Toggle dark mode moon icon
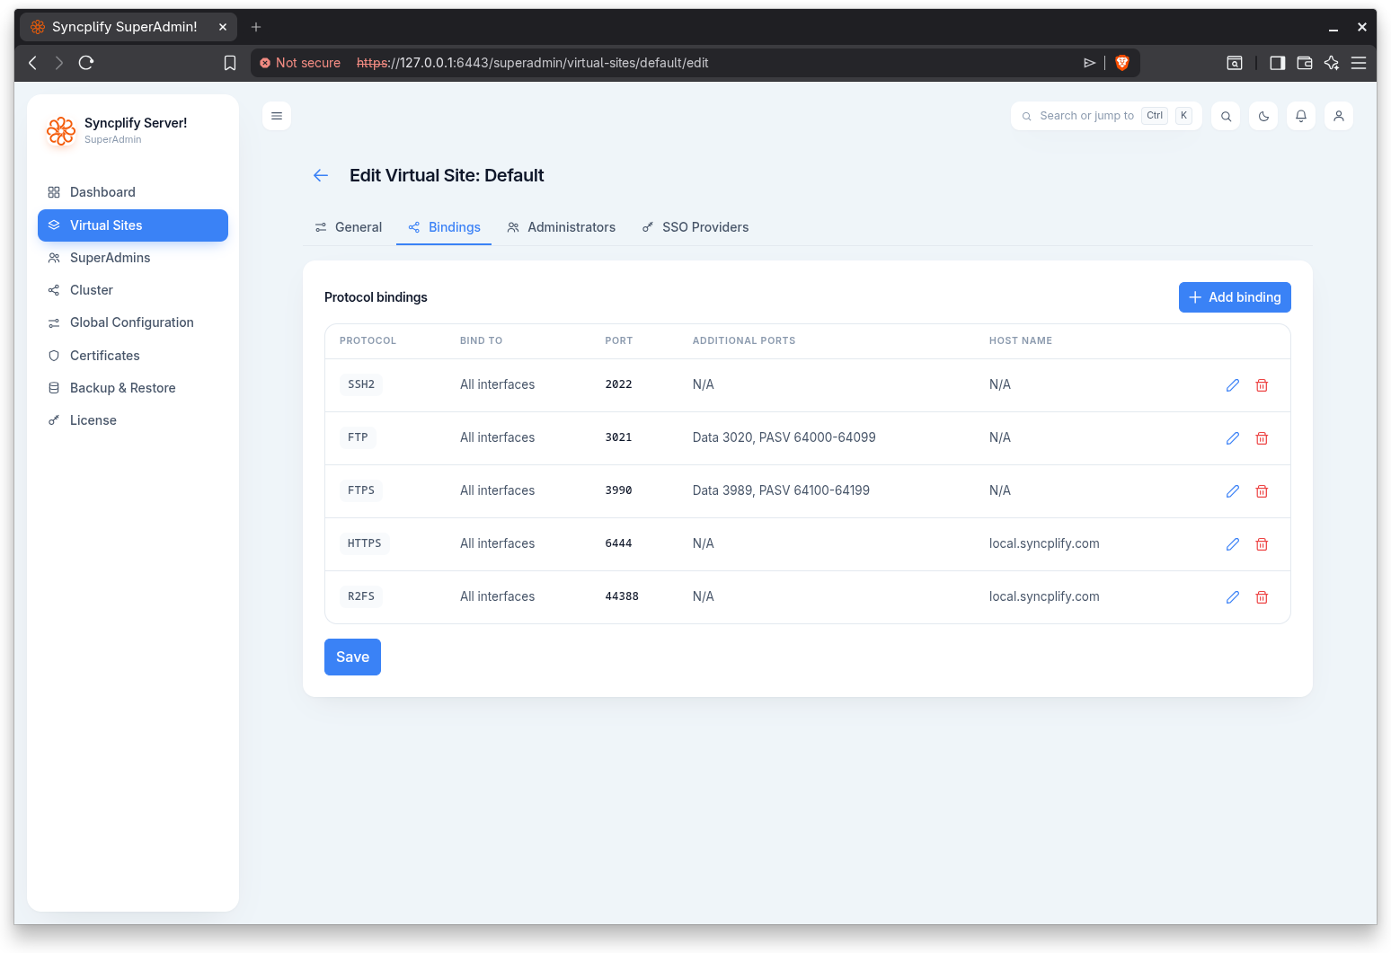The width and height of the screenshot is (1391, 953). [1263, 116]
